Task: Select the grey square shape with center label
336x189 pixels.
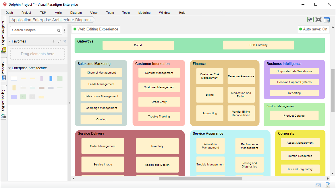Action: pos(32,97)
